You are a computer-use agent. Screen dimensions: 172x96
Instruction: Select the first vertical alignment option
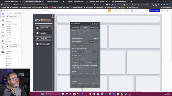(x=89, y=42)
